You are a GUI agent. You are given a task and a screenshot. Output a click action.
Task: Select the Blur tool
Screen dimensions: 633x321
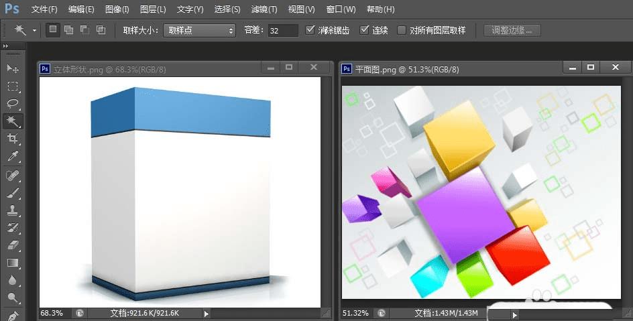coord(13,280)
